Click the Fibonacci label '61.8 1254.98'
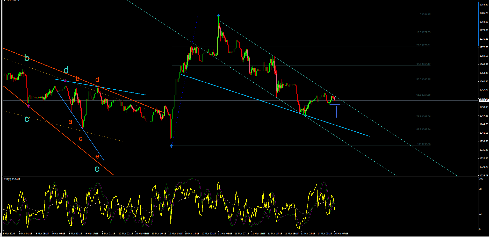 [x=423, y=95]
